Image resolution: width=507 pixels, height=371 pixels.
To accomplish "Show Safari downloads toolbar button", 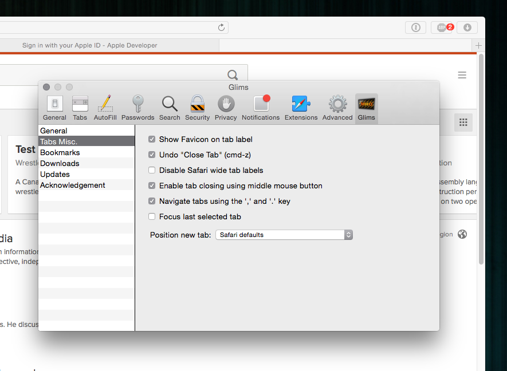I will coord(467,27).
